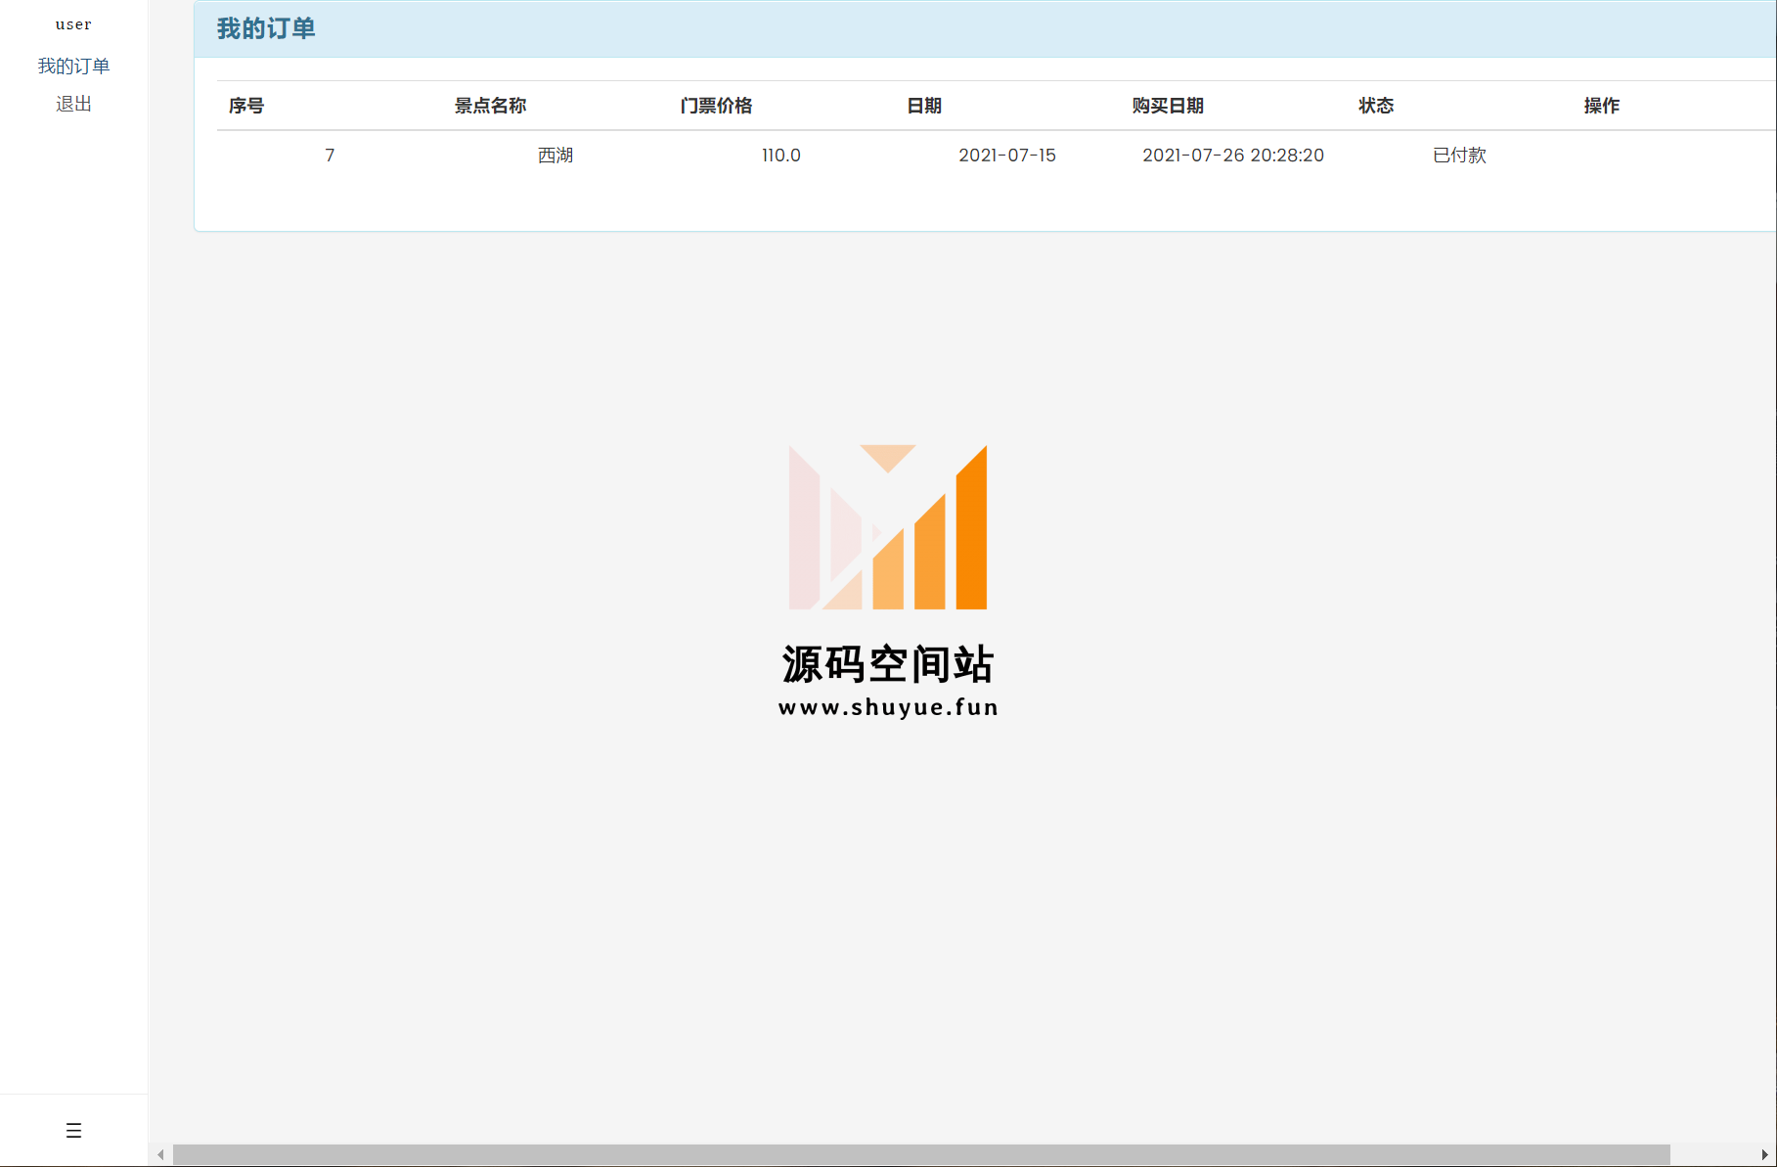
Task: Select the date 2021-07-15 cell
Action: [1007, 155]
